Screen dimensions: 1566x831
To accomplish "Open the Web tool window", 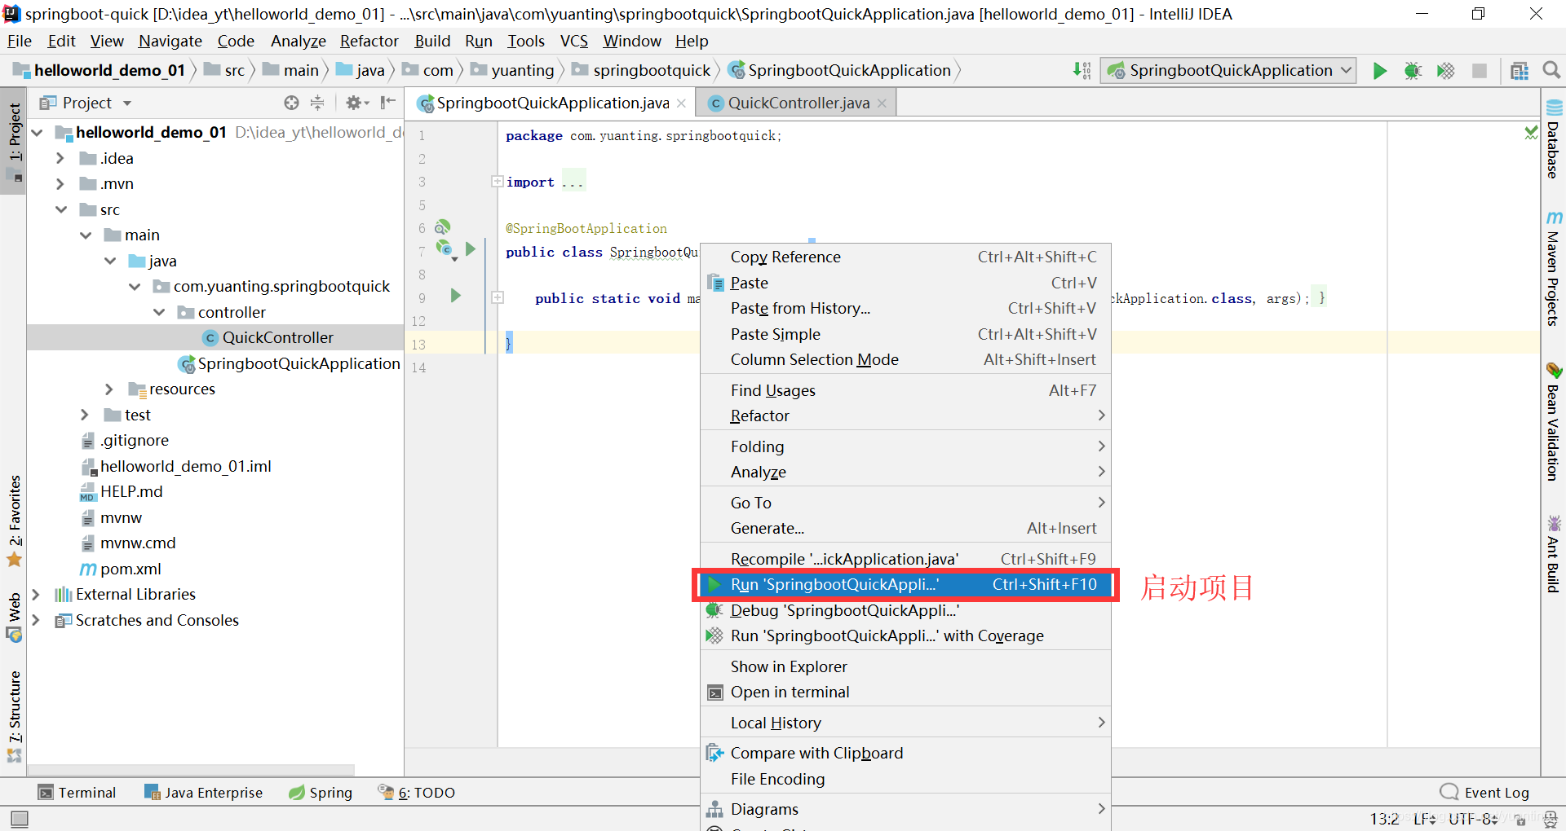I will pos(14,618).
